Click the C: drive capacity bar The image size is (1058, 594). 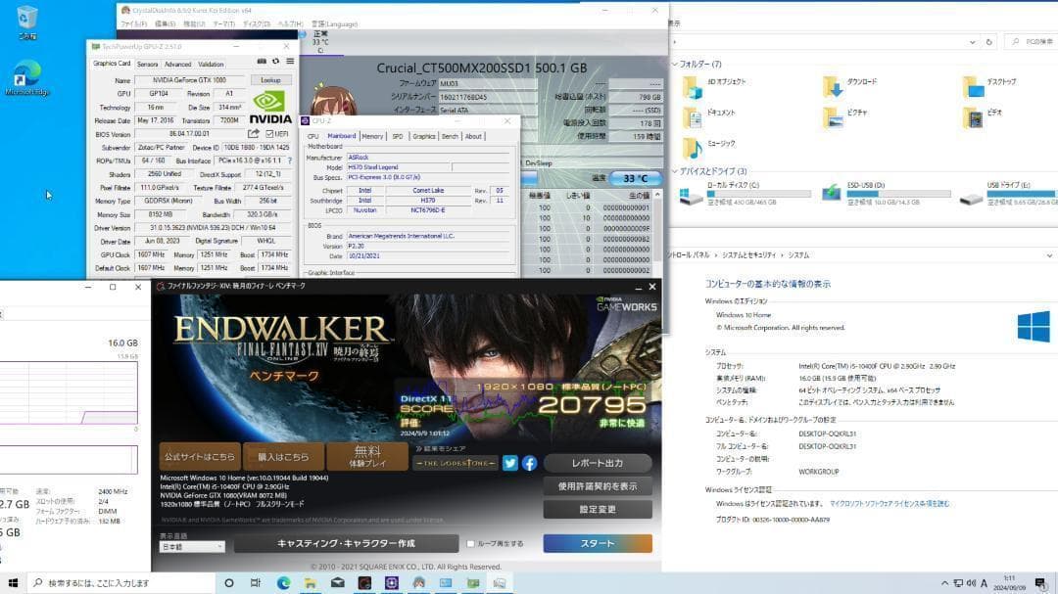[x=757, y=194]
